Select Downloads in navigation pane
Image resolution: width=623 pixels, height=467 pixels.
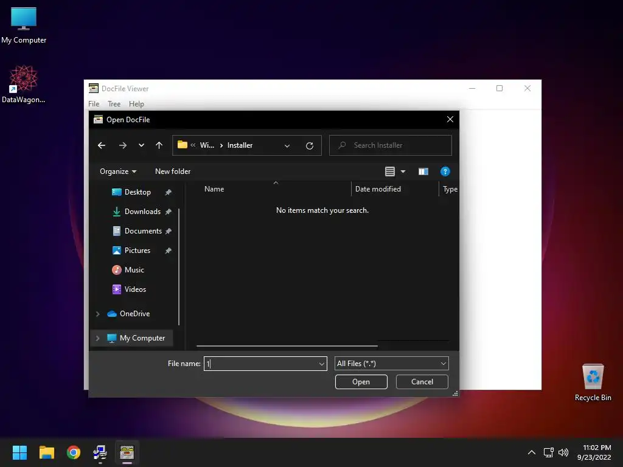pos(142,212)
